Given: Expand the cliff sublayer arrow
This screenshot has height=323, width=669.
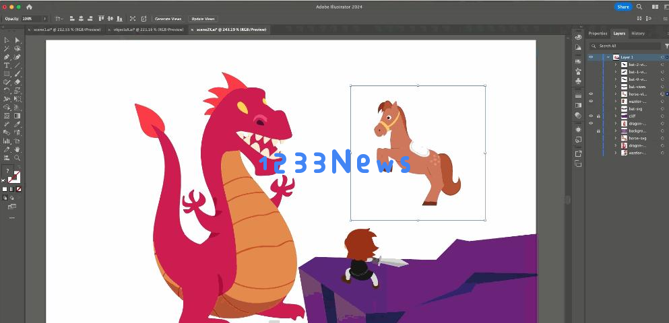Looking at the screenshot, I should pos(616,116).
